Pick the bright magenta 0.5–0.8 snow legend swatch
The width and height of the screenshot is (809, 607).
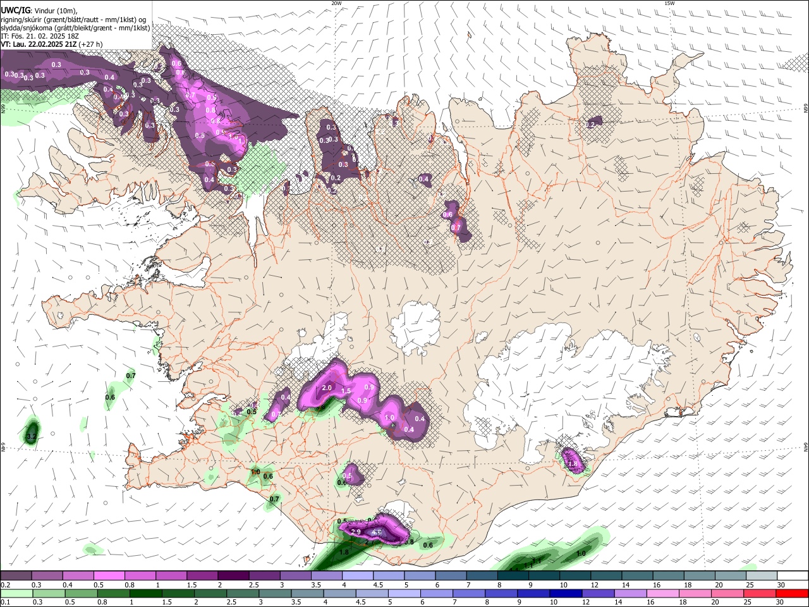tap(109, 575)
